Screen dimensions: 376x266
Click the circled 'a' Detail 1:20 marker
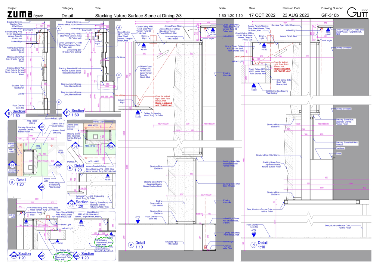click(12, 182)
